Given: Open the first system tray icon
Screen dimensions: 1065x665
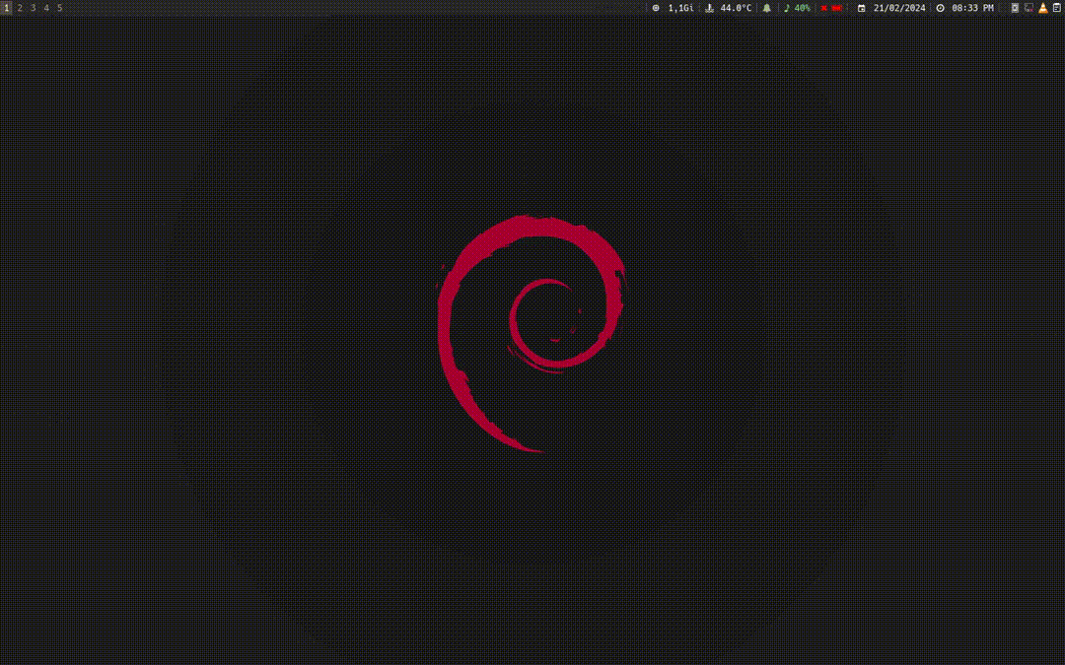Looking at the screenshot, I should pyautogui.click(x=1015, y=8).
